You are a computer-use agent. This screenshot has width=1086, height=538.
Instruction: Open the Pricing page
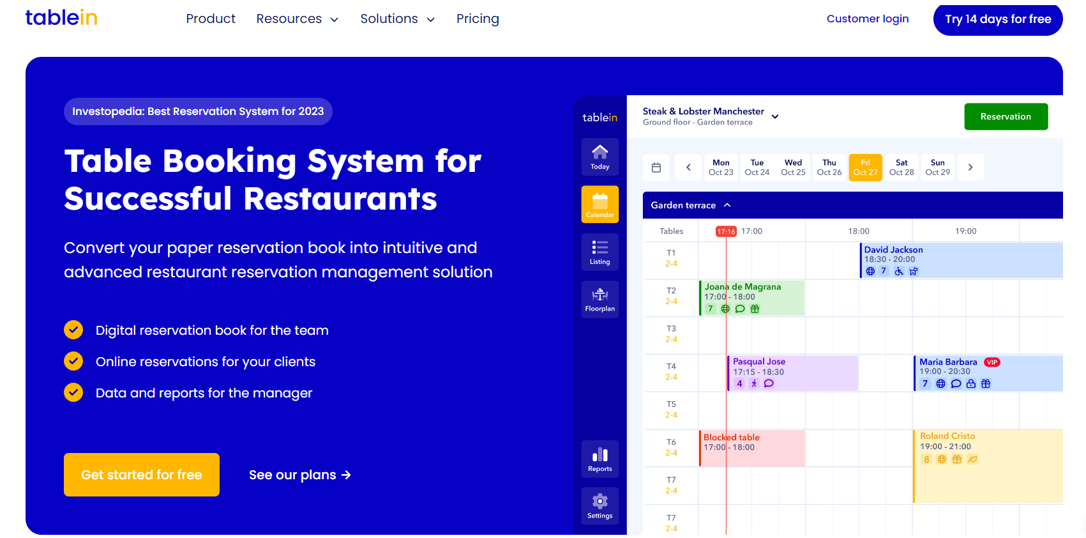pos(478,19)
